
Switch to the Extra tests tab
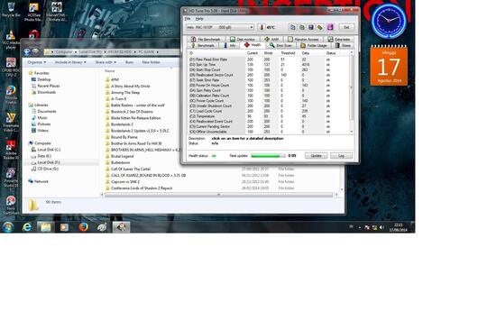click(x=339, y=39)
